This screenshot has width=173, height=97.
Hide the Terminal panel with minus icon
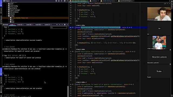(67, 25)
